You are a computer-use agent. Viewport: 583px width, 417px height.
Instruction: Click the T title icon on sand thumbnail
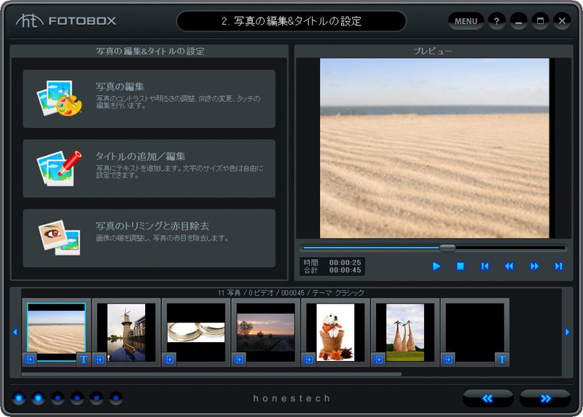[x=84, y=360]
